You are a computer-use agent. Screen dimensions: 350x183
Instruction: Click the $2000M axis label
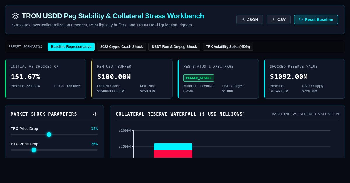(x=125, y=130)
